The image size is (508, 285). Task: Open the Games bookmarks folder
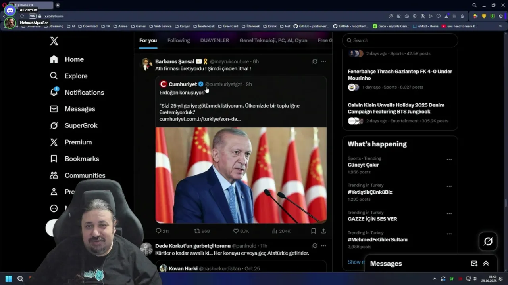click(x=138, y=26)
